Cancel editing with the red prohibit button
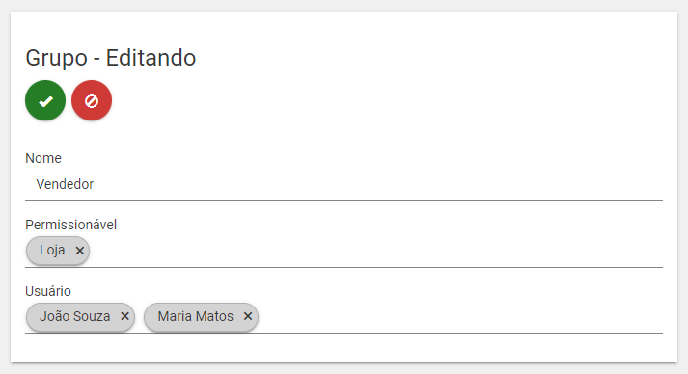 (92, 100)
